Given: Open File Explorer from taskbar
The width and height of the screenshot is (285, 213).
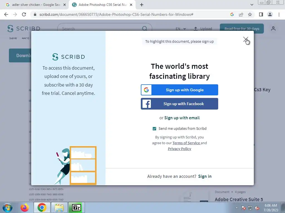Looking at the screenshot, I should point(59,207).
